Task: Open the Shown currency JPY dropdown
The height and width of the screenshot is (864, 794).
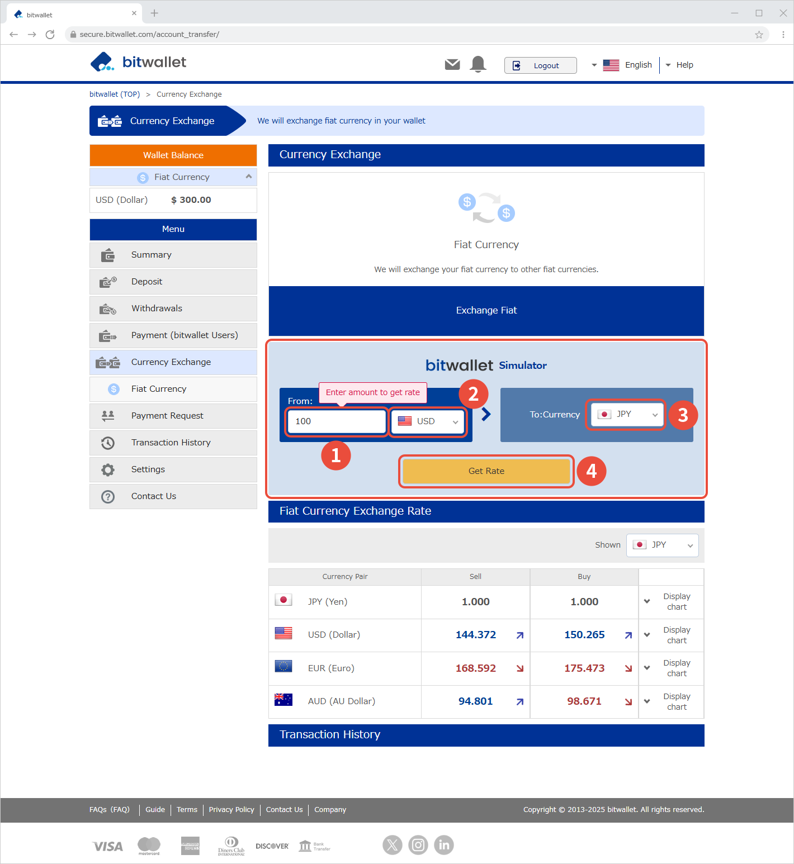Action: [x=663, y=545]
